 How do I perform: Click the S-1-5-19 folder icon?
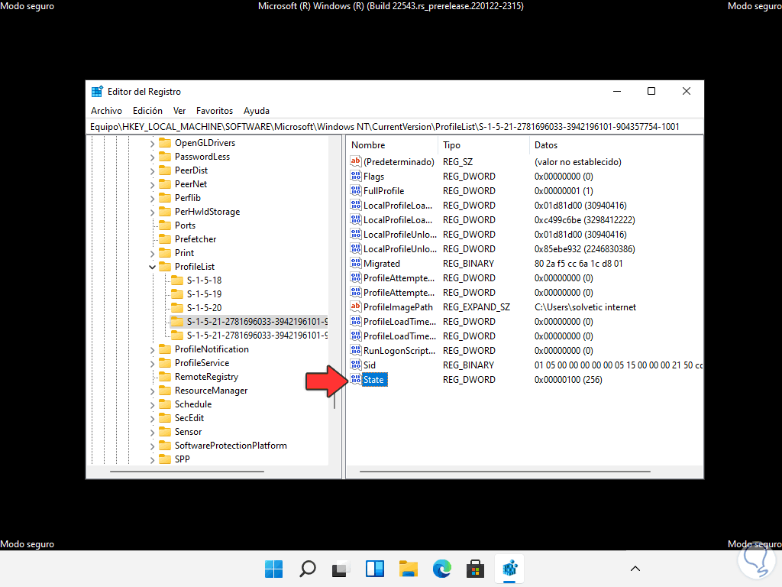tap(177, 294)
